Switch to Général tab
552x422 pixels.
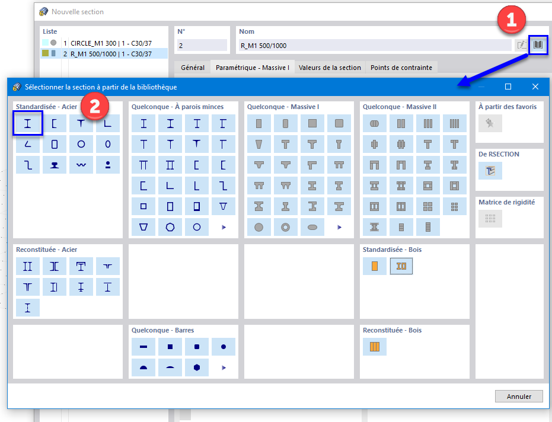click(193, 68)
